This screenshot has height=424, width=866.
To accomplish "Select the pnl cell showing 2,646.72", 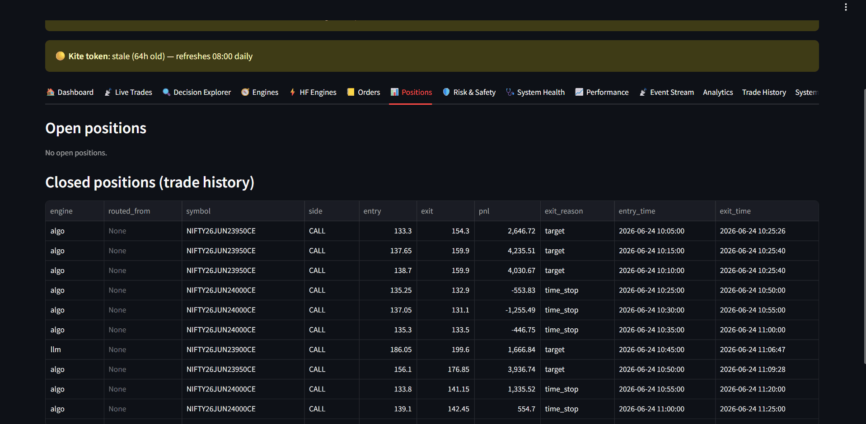I will [507, 231].
